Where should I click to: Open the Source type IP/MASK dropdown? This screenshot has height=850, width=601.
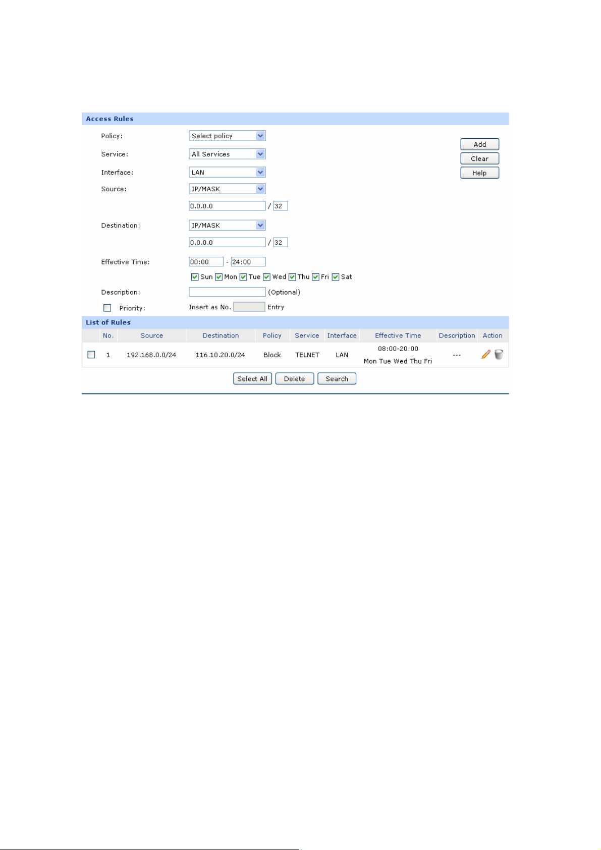point(227,189)
